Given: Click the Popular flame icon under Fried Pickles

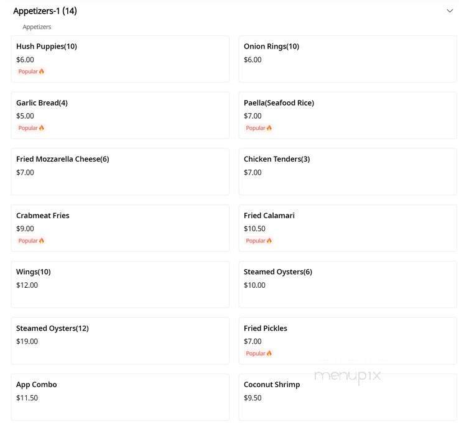Looking at the screenshot, I should pyautogui.click(x=269, y=354).
